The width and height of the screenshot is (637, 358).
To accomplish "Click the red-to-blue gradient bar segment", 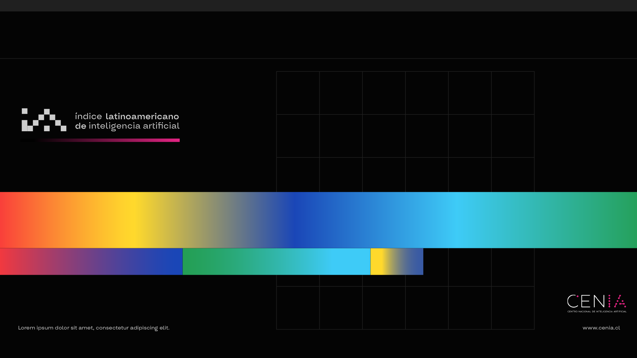I will click(x=91, y=262).
